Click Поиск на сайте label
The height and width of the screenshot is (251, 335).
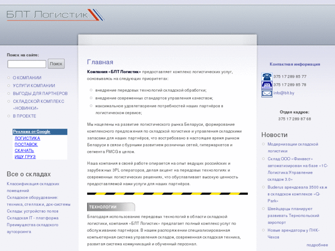(23, 55)
